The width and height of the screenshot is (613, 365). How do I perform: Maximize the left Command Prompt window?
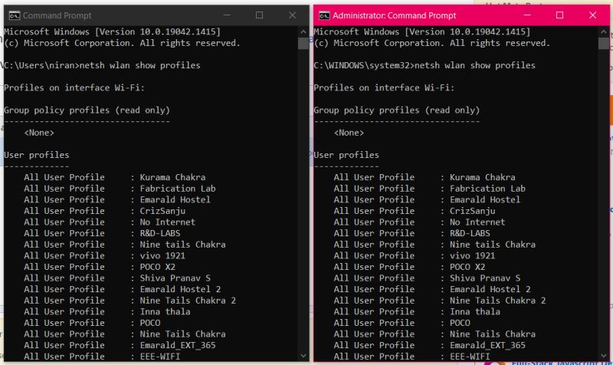[259, 15]
